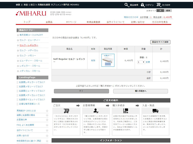Open カゴの中を見る navigation tab

160,22
